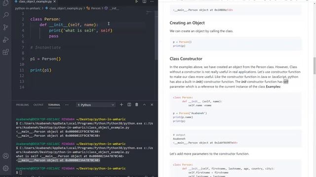This screenshot has height=177, width=316.
Task: Click the browser page vertical scrollbar
Action: [x=315, y=65]
